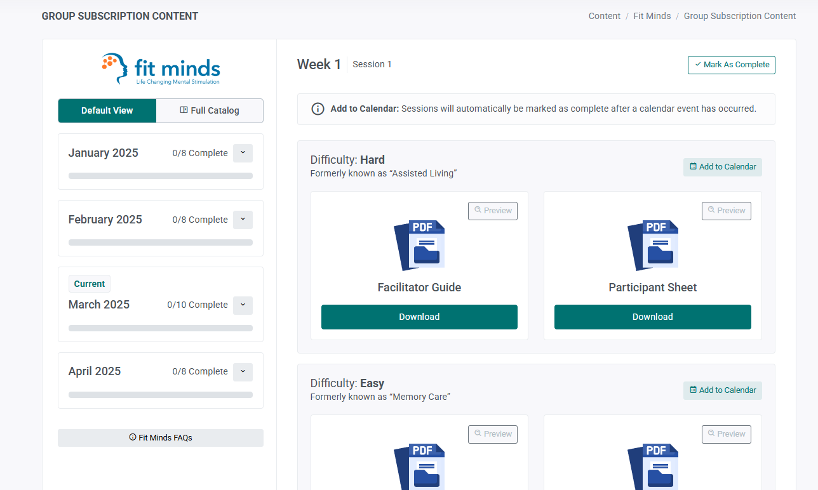Expand the January 2025 section
The image size is (818, 490).
[x=243, y=153]
